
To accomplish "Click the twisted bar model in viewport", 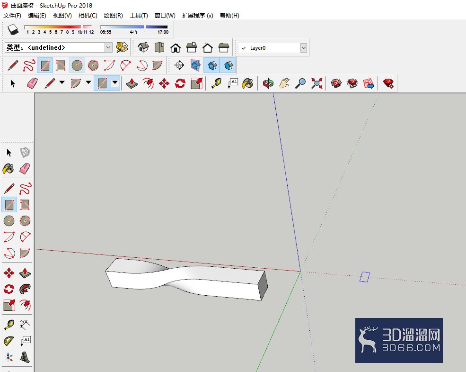I will (187, 279).
